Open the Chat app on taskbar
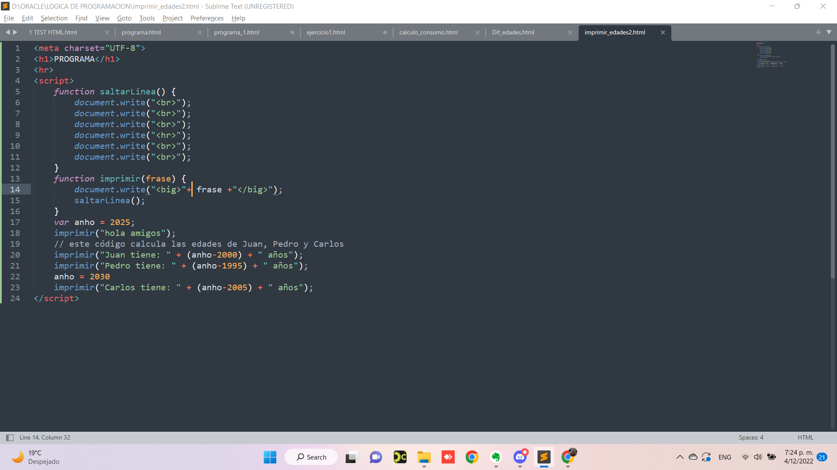The image size is (837, 470). point(376,457)
